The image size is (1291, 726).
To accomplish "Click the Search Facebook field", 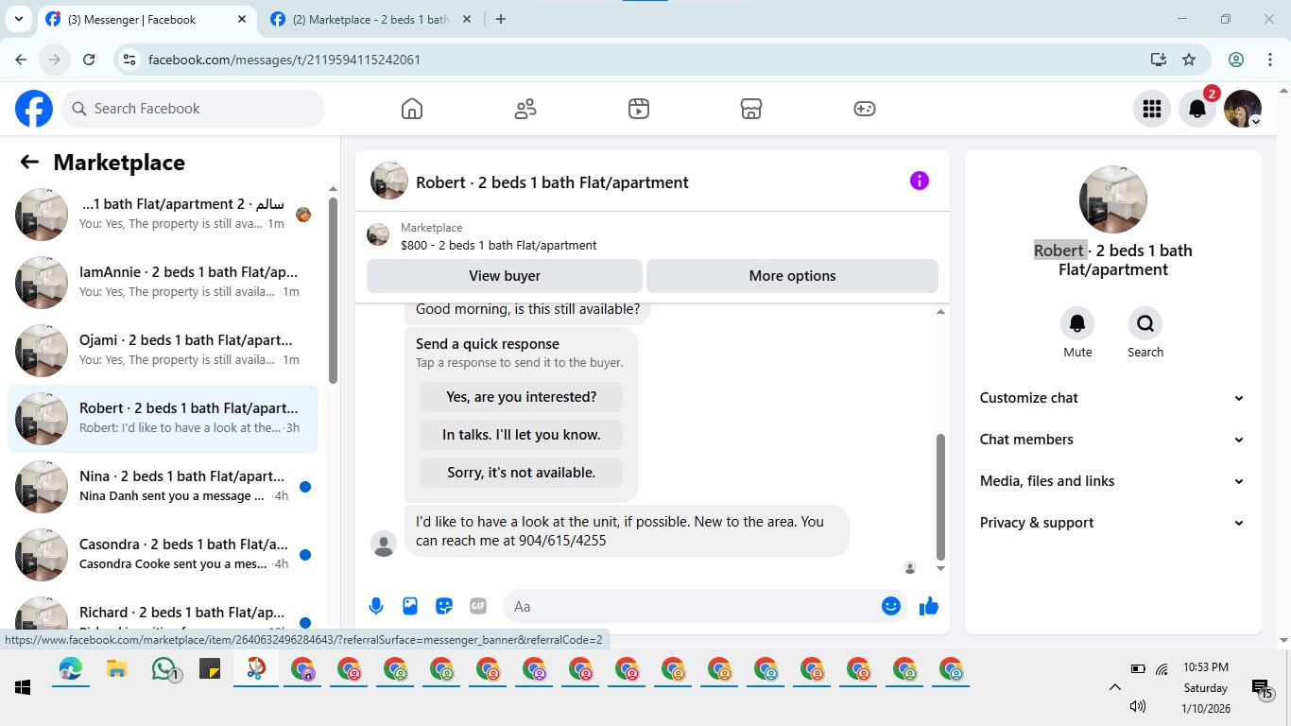I will click(193, 109).
